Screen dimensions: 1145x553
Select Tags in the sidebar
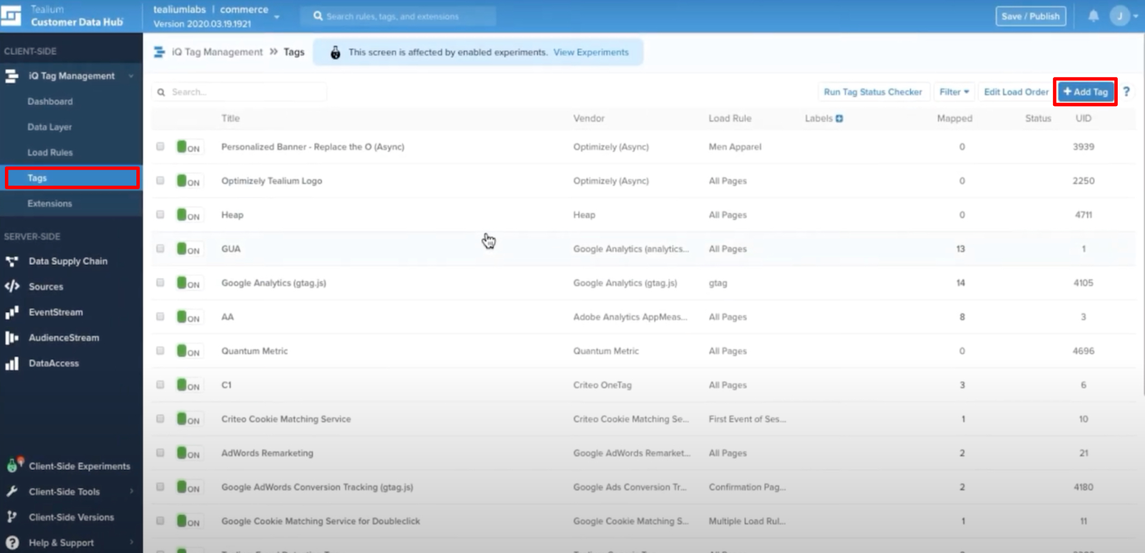point(72,178)
